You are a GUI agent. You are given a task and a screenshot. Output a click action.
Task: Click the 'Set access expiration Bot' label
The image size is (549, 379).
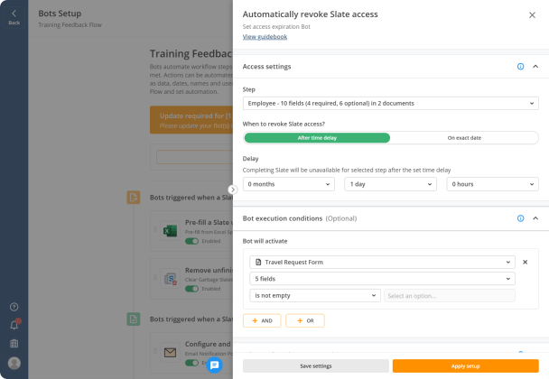(276, 26)
